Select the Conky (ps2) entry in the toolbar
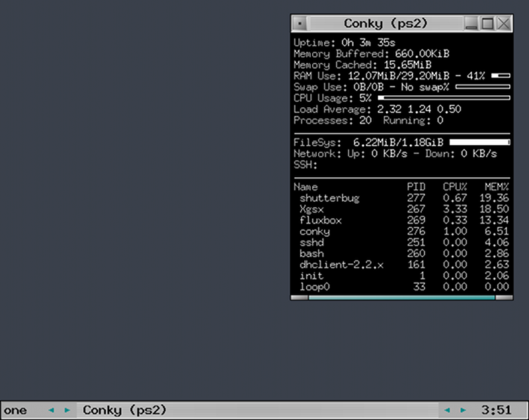The image size is (529, 420). pyautogui.click(x=258, y=410)
